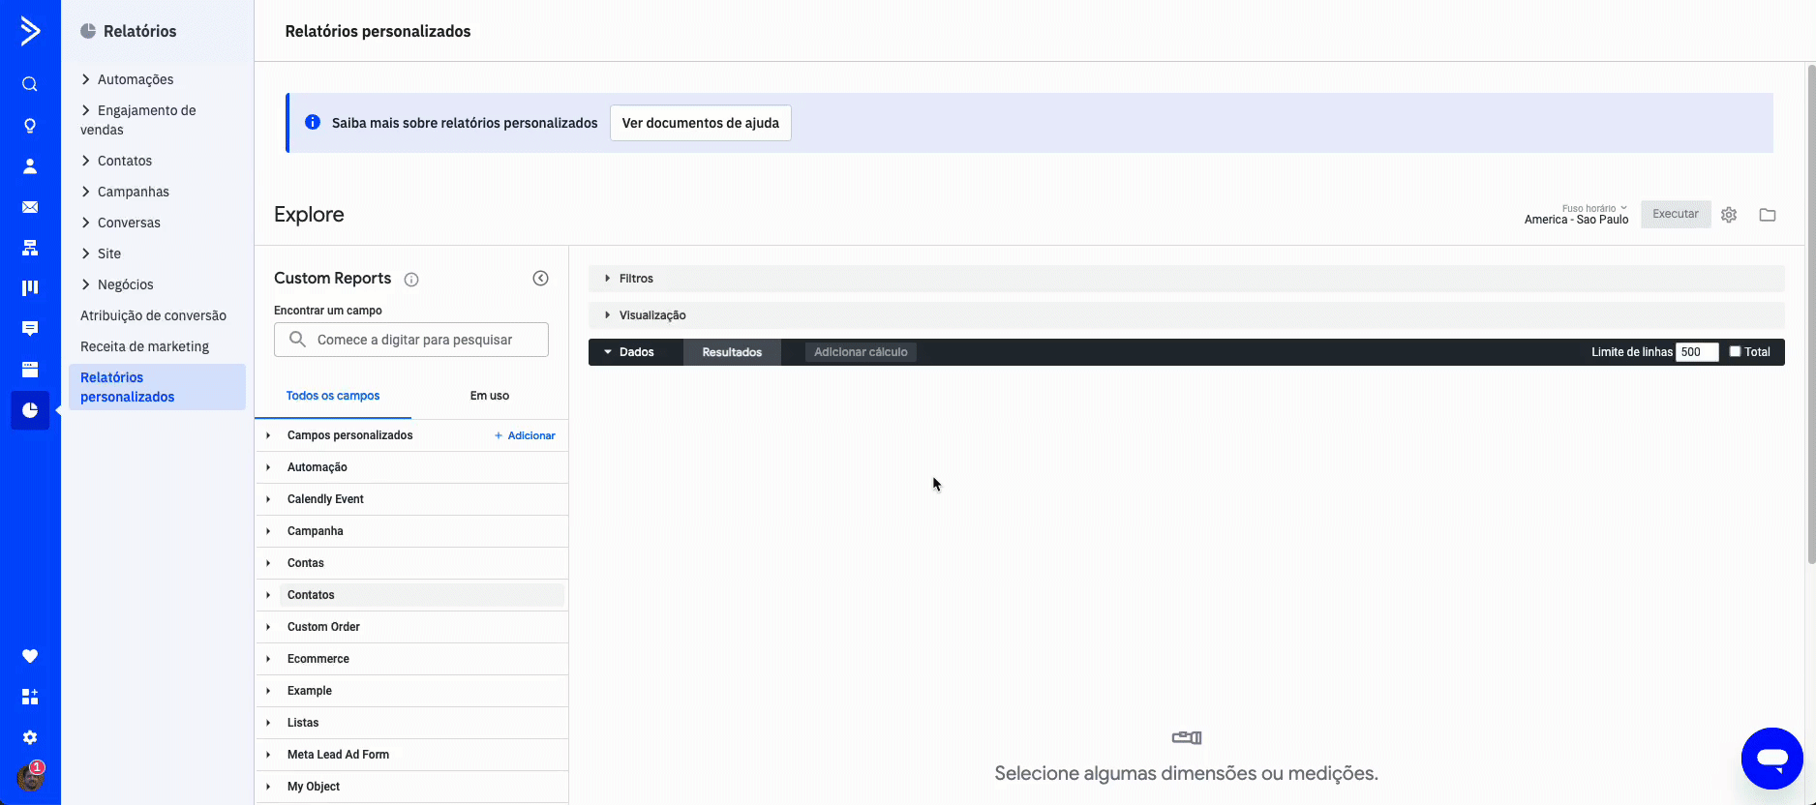Expand the Visualização section
The image size is (1816, 805).
click(x=651, y=315)
